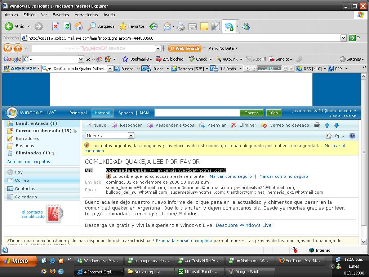
Task: Open the Calendario section
Action: pos(26,197)
